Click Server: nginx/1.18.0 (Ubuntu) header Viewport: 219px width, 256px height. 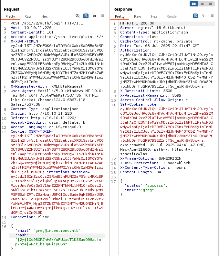[153, 28]
